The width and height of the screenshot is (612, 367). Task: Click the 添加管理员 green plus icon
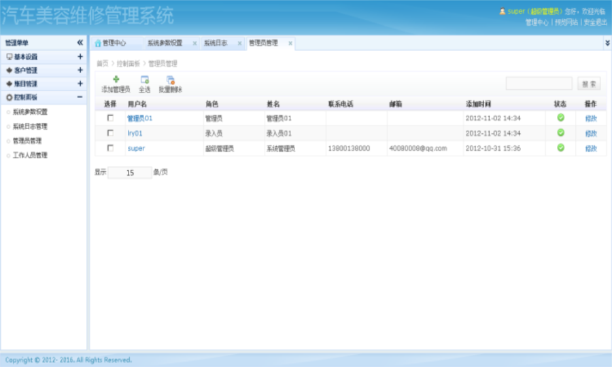pos(116,80)
